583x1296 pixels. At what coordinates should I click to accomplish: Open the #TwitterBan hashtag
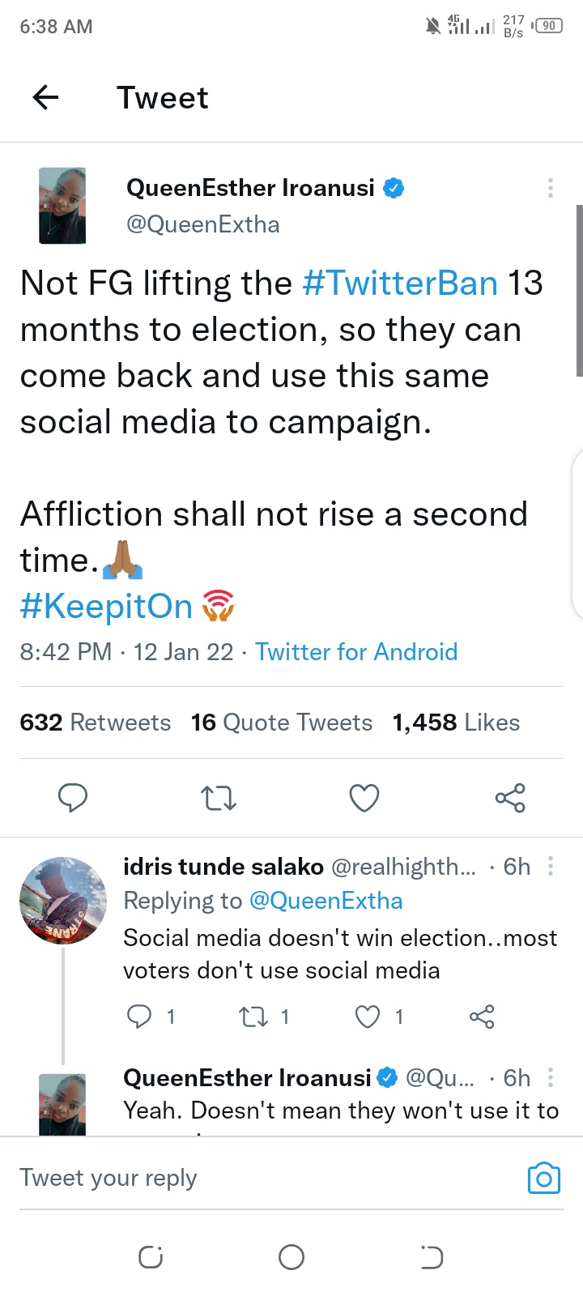point(400,283)
